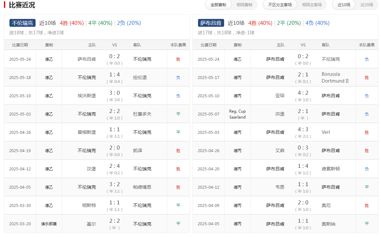The width and height of the screenshot is (381, 237).
Task: Click the 汉堡 team name
Action: coord(92,169)
